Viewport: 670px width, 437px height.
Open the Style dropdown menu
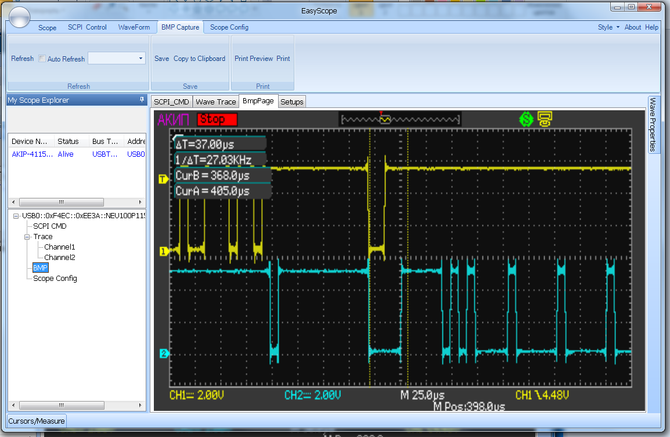[x=608, y=27]
